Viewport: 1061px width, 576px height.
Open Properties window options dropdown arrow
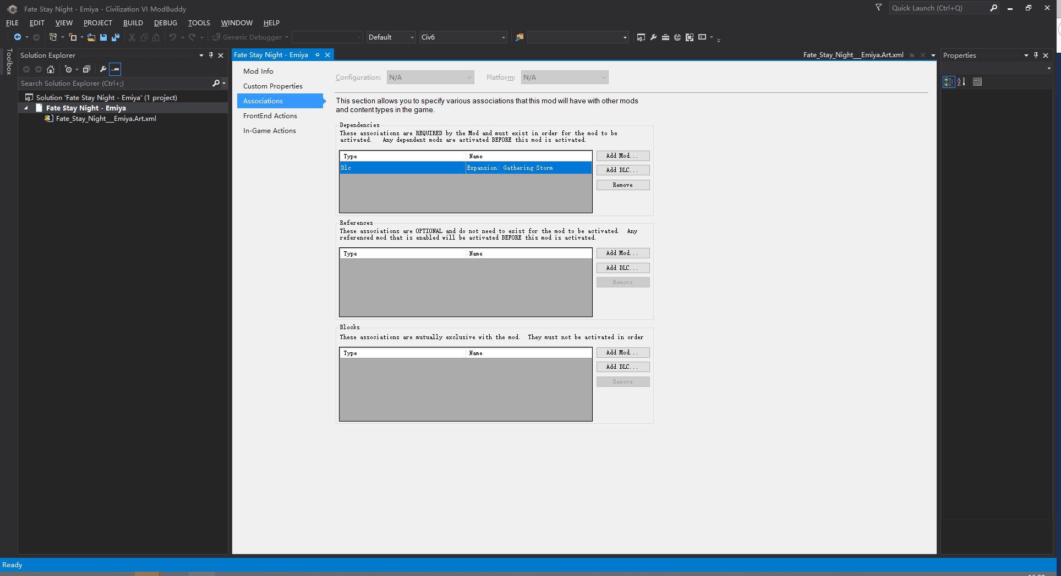(x=1026, y=55)
